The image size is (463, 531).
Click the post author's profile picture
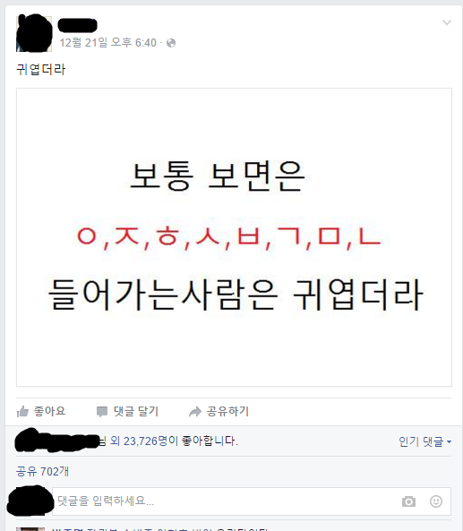(34, 33)
